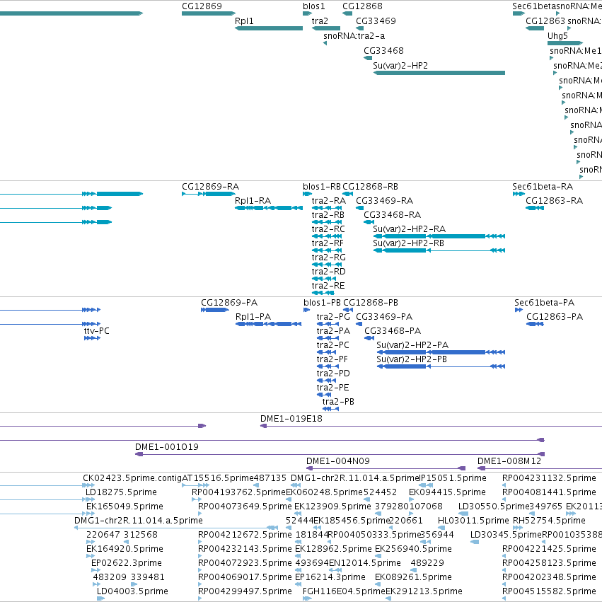Click the Uhg5 gene bar

(565, 43)
